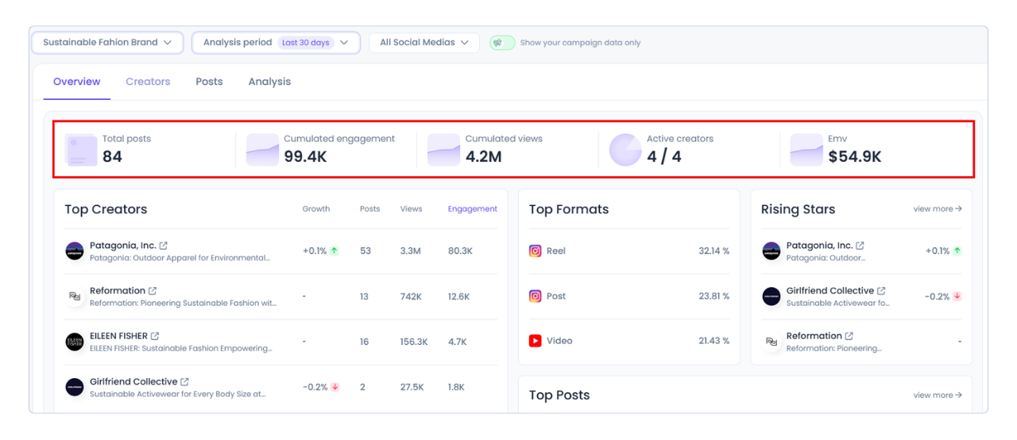The width and height of the screenshot is (1017, 440).
Task: Click the Post format percentage 23.81 %
Action: [714, 296]
